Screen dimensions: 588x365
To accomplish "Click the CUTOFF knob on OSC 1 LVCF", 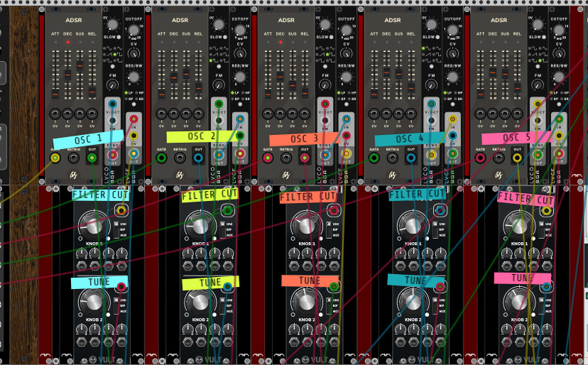I will click(134, 30).
